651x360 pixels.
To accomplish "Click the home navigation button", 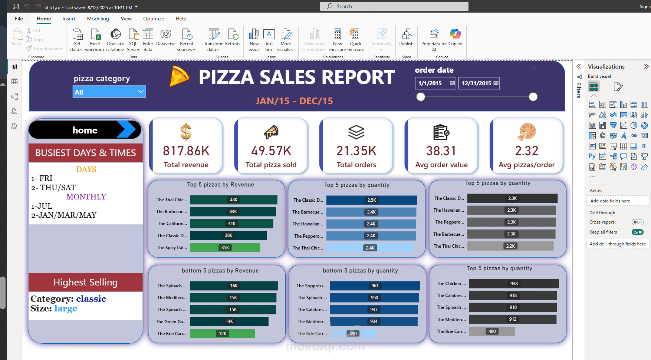I will pyautogui.click(x=85, y=130).
